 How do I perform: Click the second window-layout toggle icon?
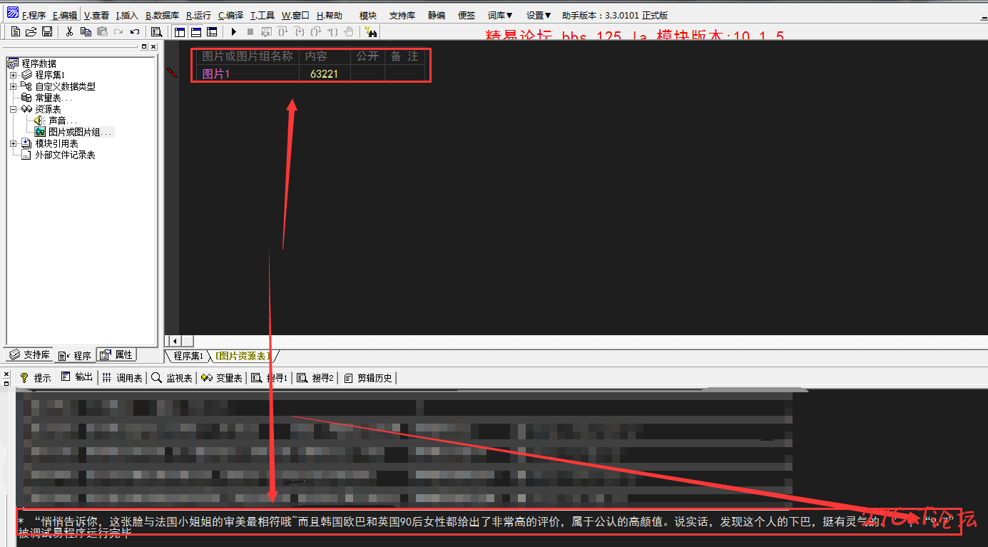click(195, 31)
